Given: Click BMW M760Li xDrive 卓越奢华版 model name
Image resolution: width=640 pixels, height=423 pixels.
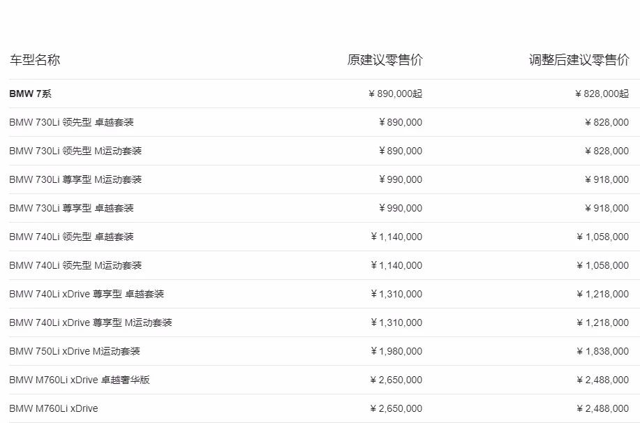Looking at the screenshot, I should [x=80, y=380].
